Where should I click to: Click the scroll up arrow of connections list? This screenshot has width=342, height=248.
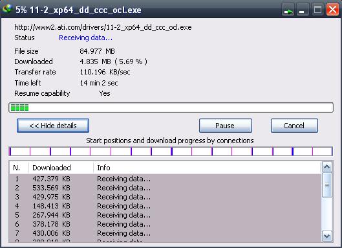327,167
